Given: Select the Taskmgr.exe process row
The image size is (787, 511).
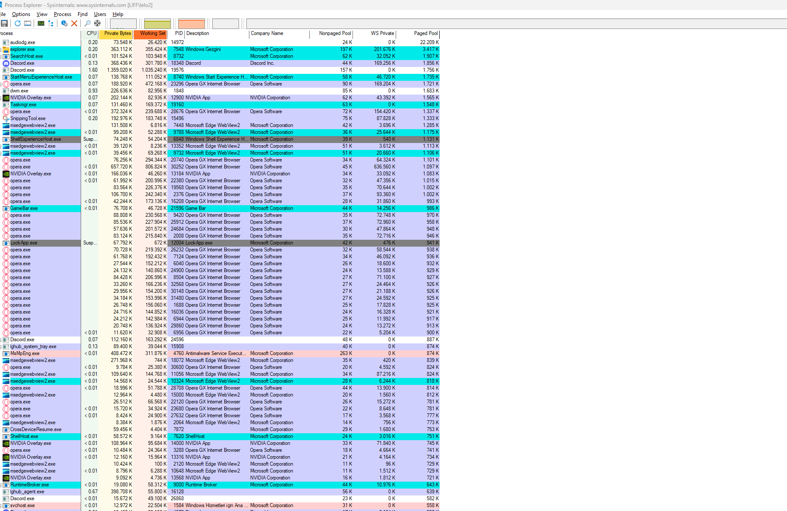Looking at the screenshot, I should click(220, 105).
